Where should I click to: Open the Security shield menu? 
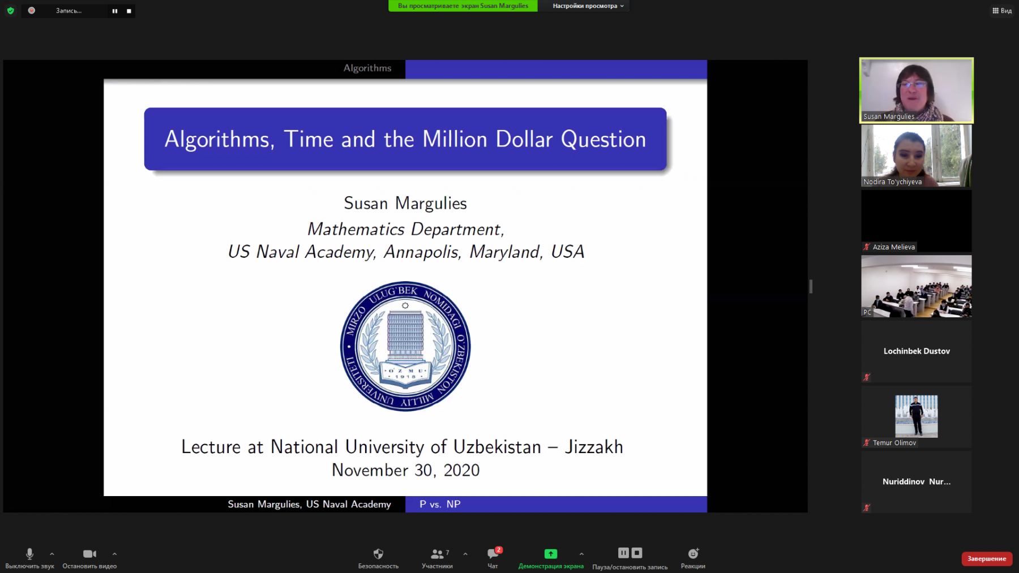coord(378,554)
